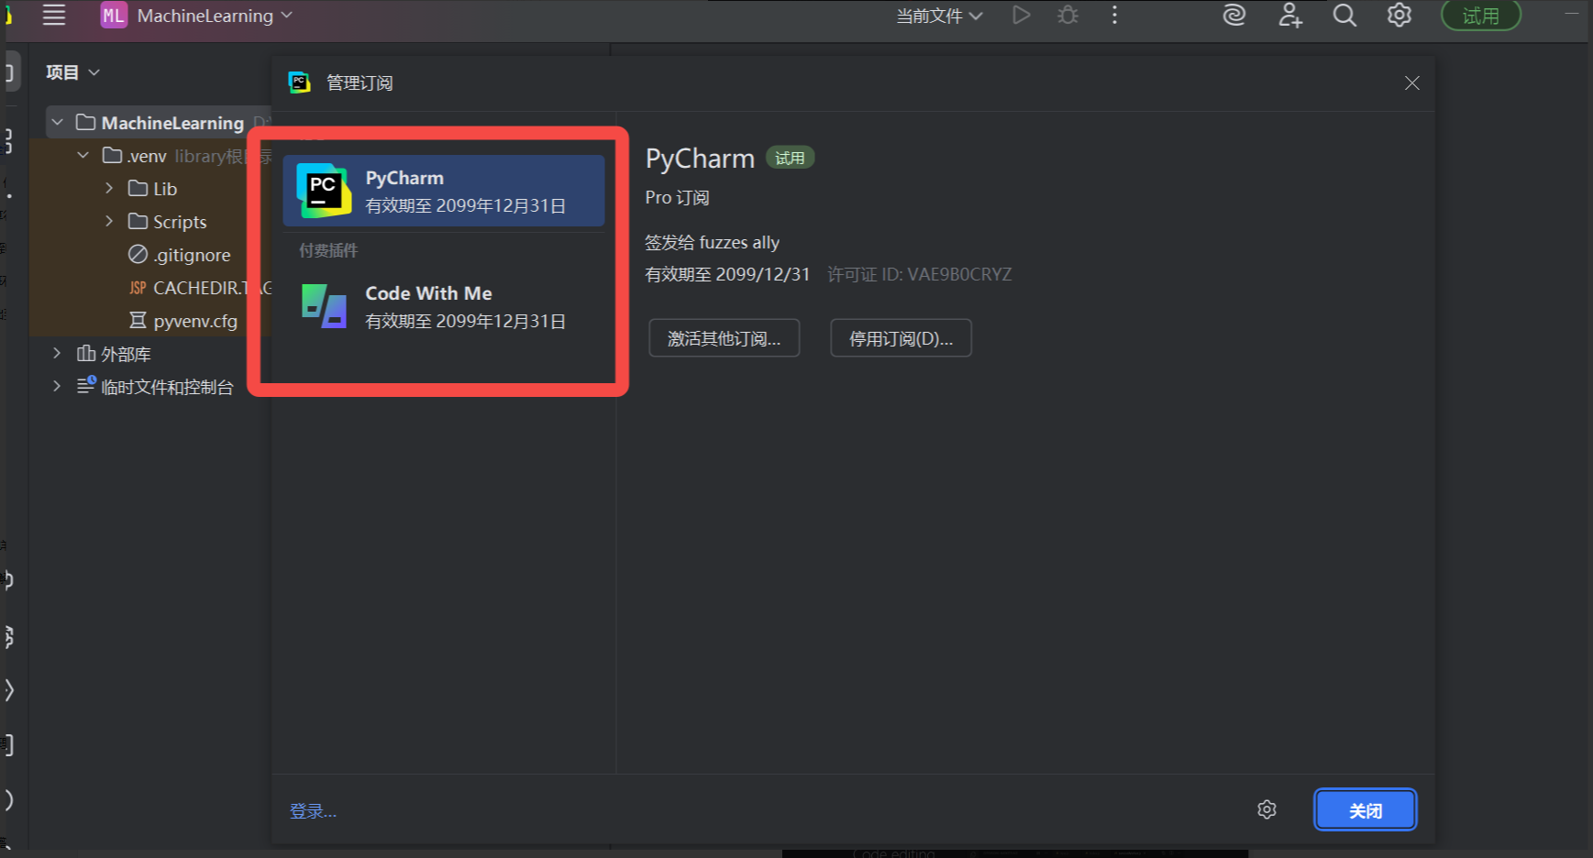Viewport: 1593px width, 858px height.
Task: Click the text 签发给 fuzzes ally
Action: point(712,242)
